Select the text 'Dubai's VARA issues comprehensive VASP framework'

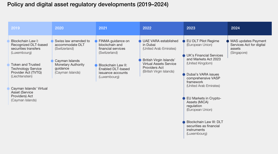[203, 78]
